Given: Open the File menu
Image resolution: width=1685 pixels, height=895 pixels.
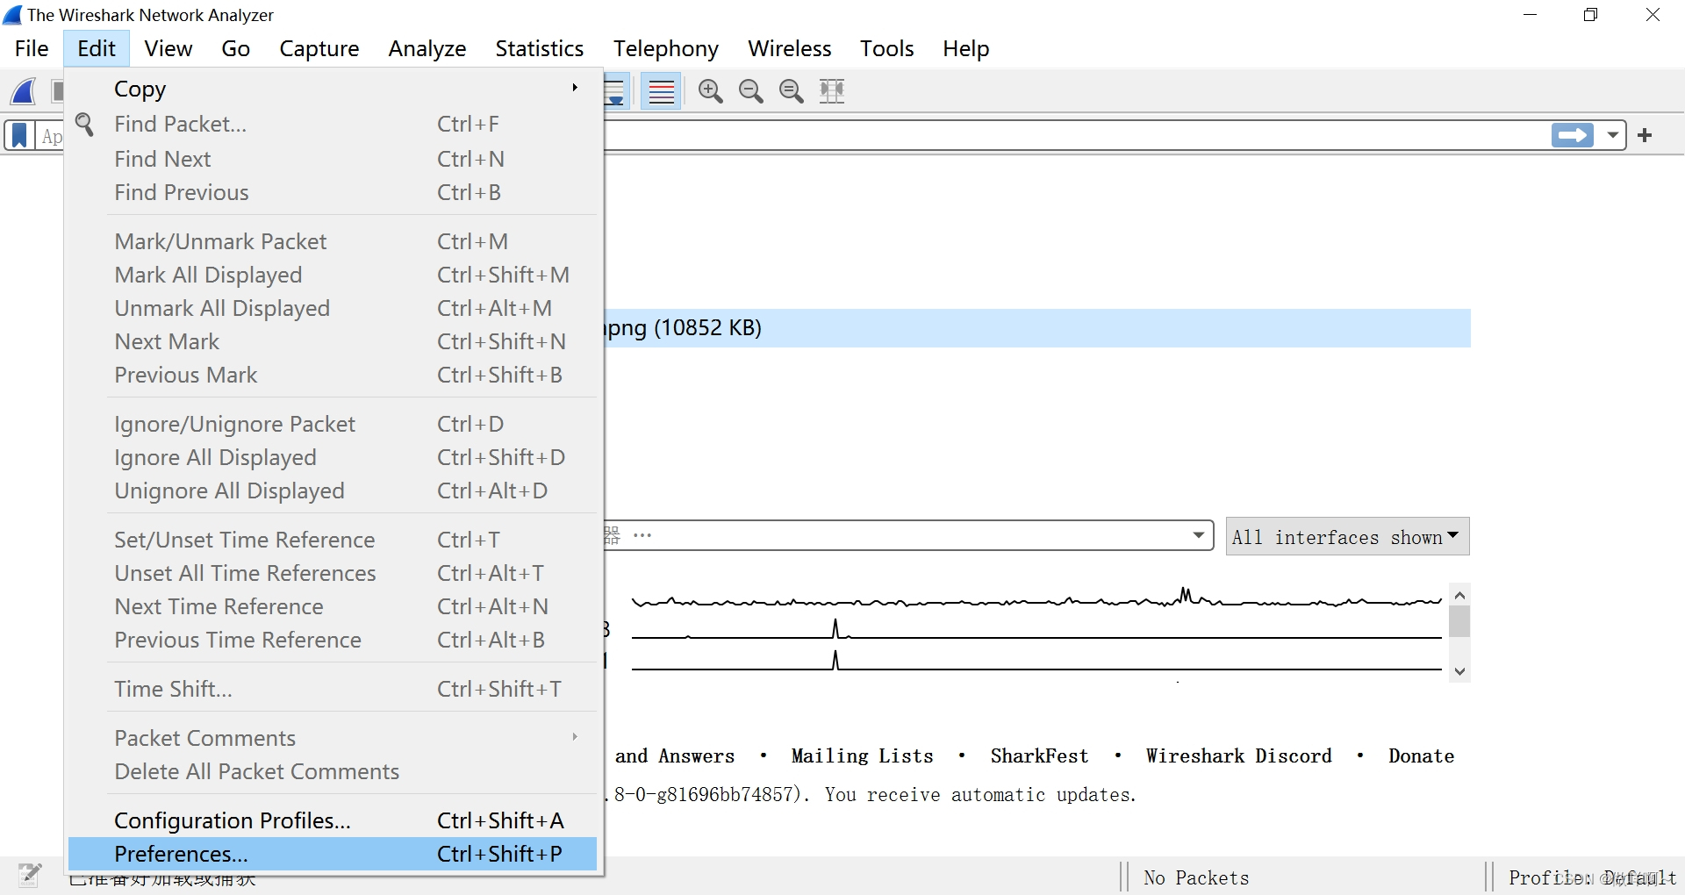Looking at the screenshot, I should coord(32,48).
